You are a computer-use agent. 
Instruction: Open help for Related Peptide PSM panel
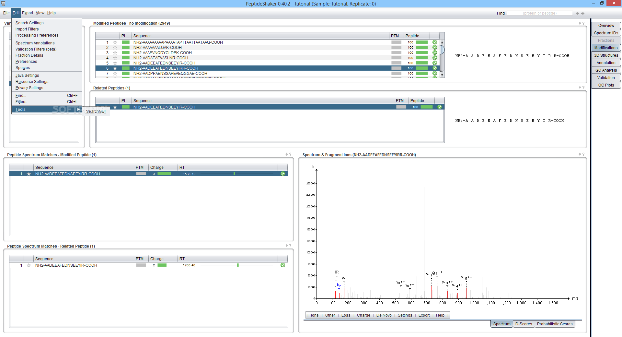[x=290, y=246]
